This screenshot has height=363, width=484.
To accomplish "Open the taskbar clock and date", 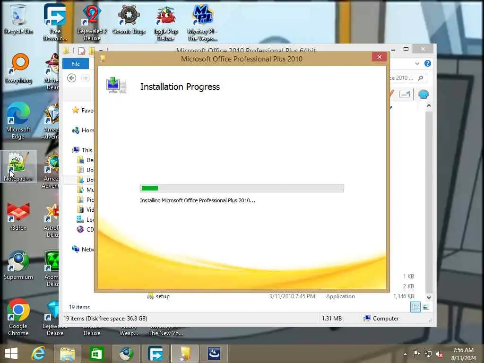I will pyautogui.click(x=463, y=354).
